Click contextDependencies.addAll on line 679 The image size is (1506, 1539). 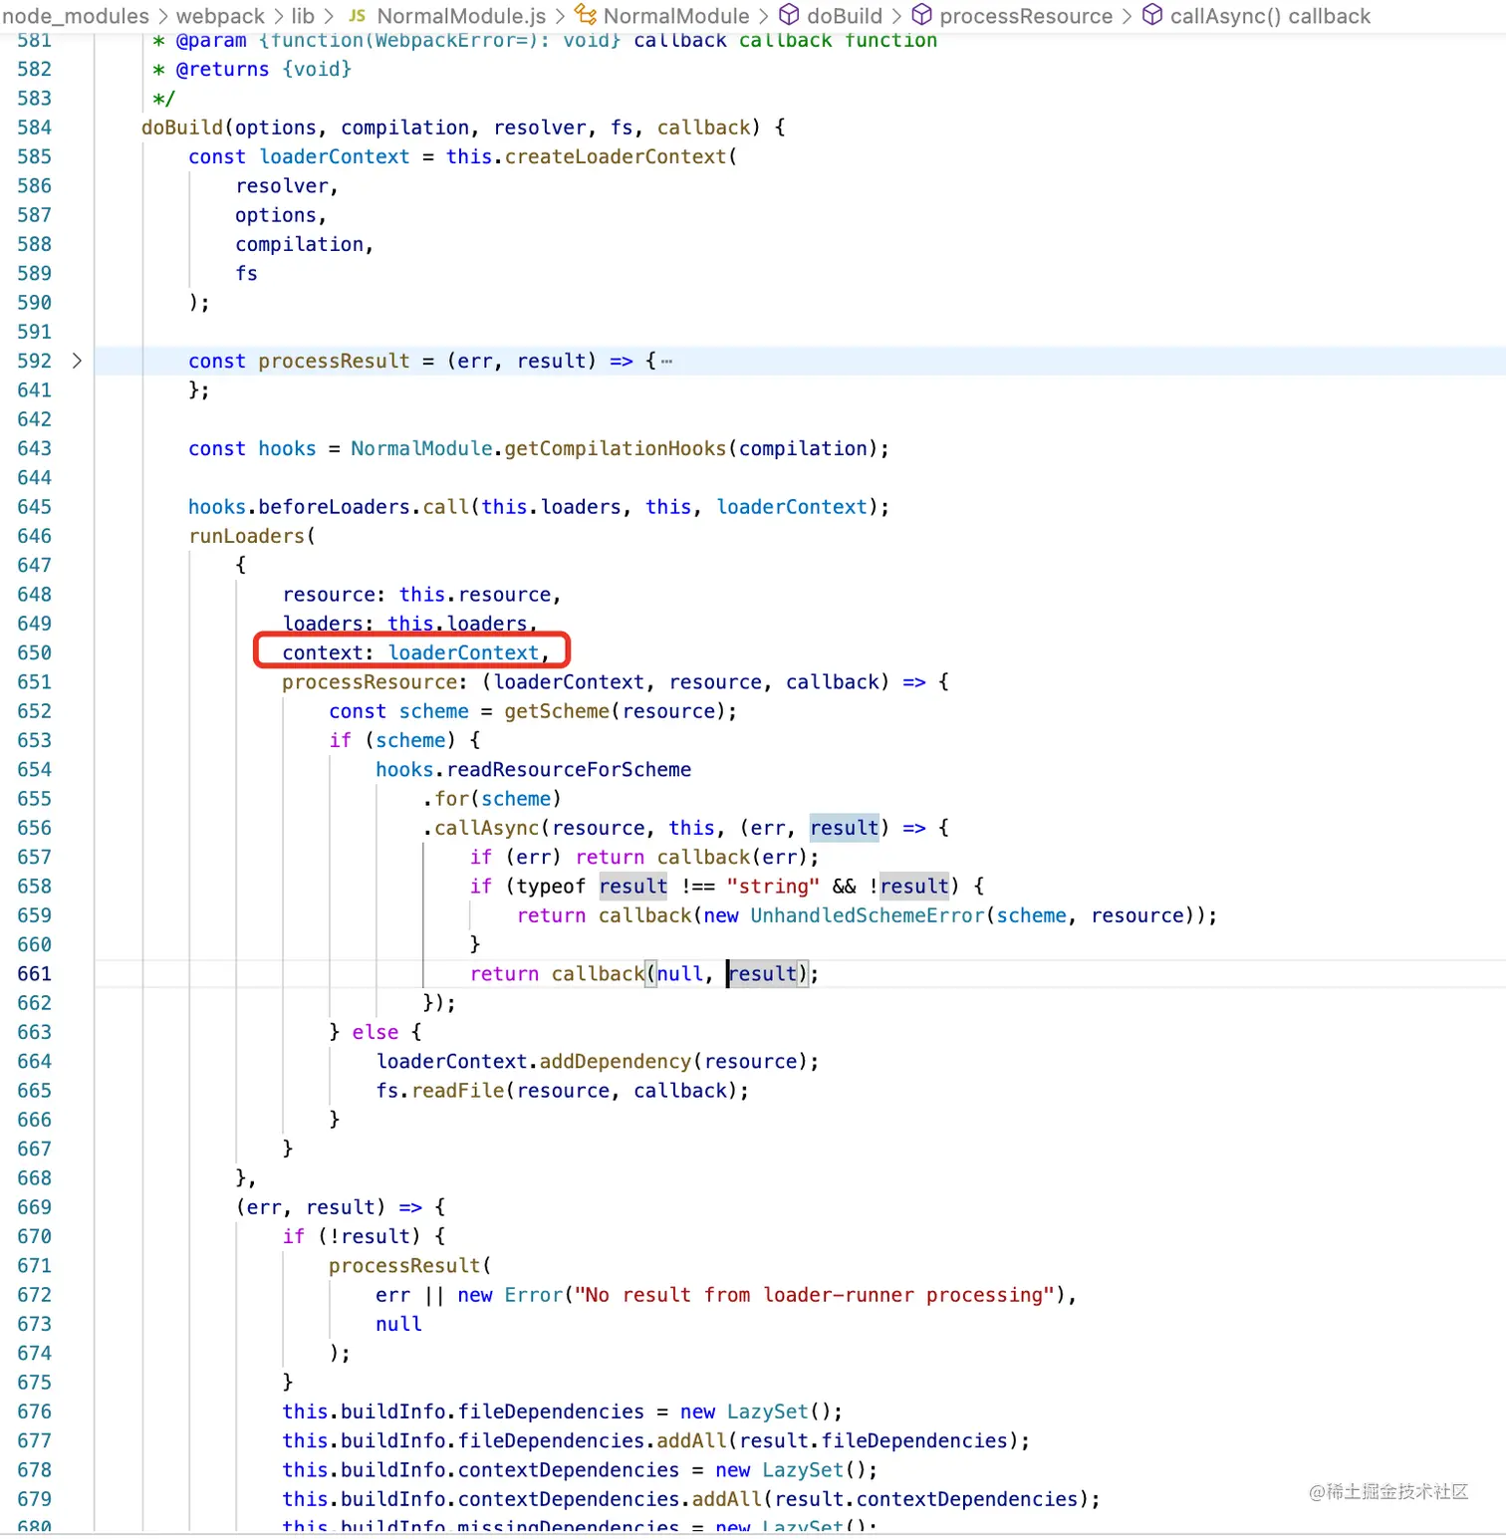pyautogui.click(x=610, y=1499)
